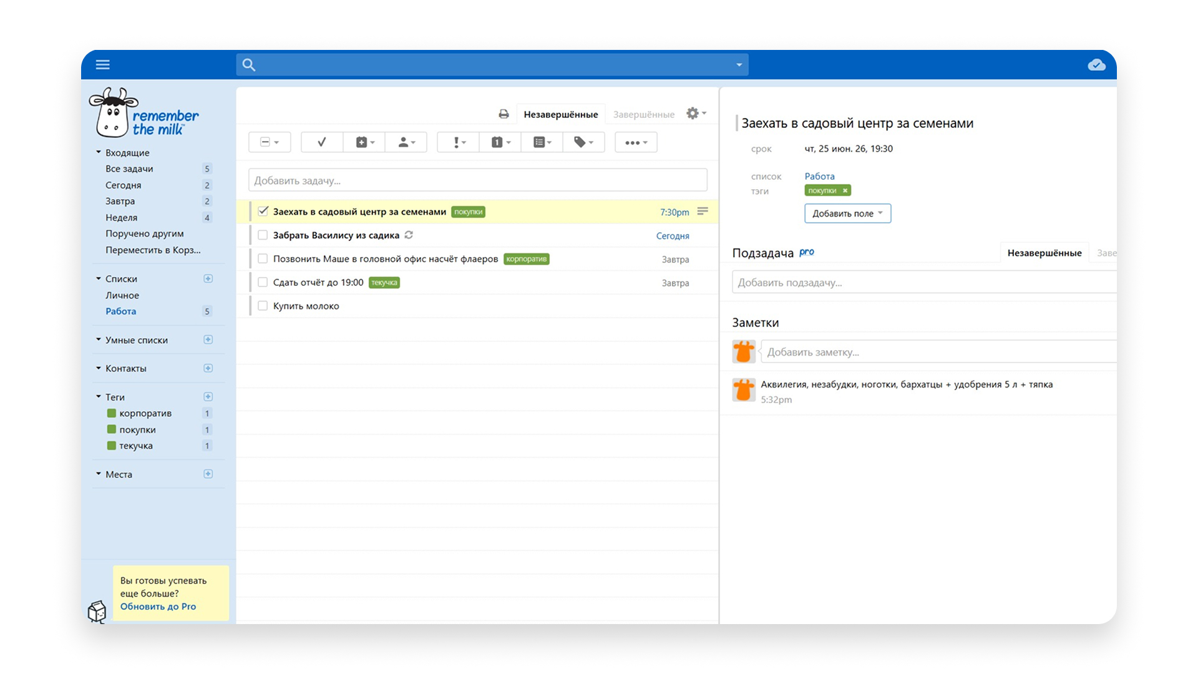Screen dimensions: 1198x674
Task: Open the "Сегодня" list in sidebar
Action: point(123,185)
